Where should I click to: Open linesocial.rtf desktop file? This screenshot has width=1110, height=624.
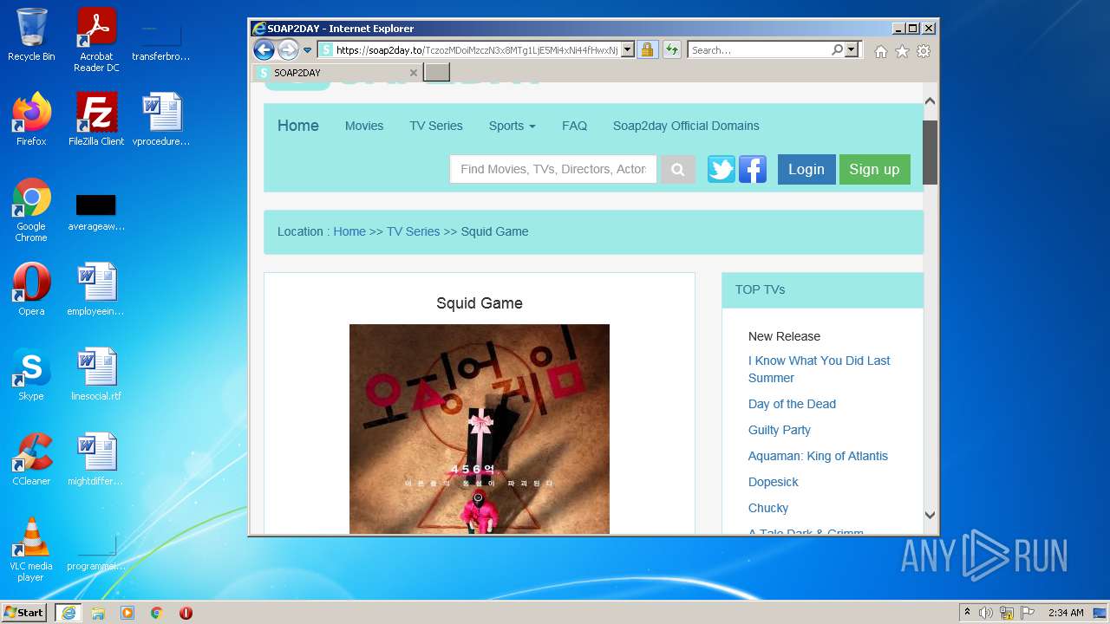96,374
